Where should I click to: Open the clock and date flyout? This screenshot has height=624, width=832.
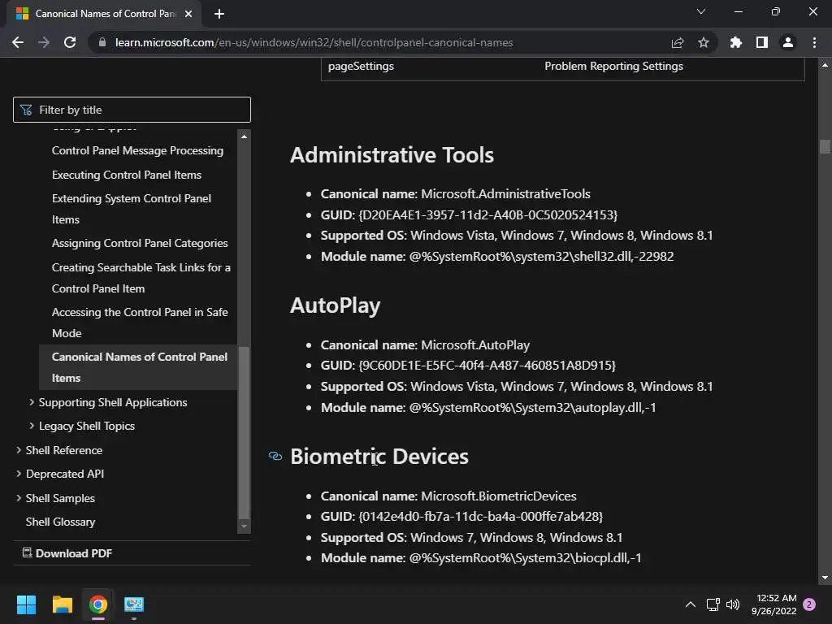coord(774,604)
